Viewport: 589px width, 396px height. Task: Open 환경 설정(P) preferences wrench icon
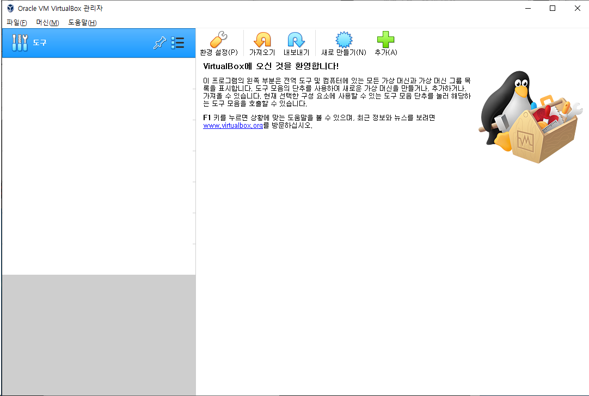coord(219,43)
